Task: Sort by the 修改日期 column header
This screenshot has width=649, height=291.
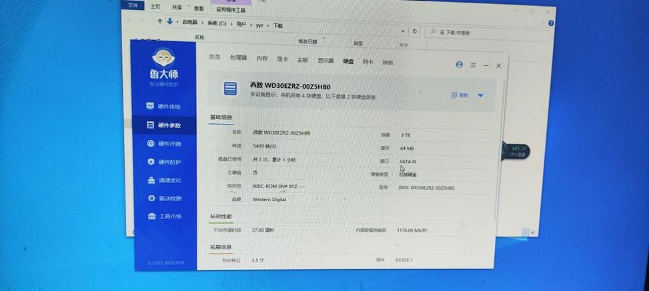Action: pos(307,41)
